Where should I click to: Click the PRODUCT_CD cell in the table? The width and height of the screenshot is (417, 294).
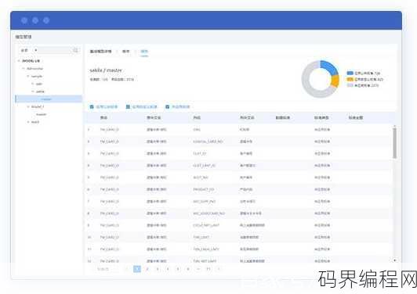tap(204, 189)
